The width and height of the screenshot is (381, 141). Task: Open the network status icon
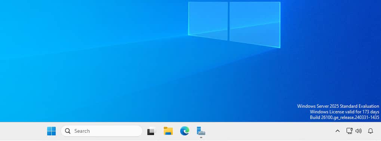350,131
